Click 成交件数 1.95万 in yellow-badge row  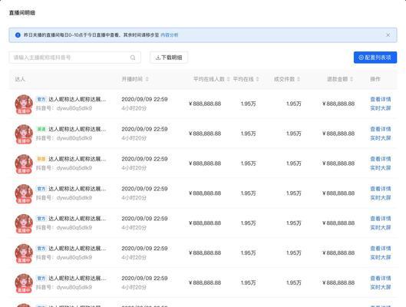pyautogui.click(x=294, y=163)
